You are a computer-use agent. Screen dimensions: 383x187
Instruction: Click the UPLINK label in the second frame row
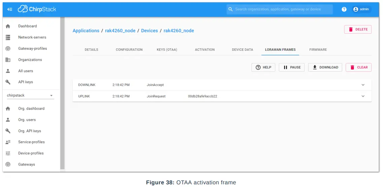(x=84, y=96)
